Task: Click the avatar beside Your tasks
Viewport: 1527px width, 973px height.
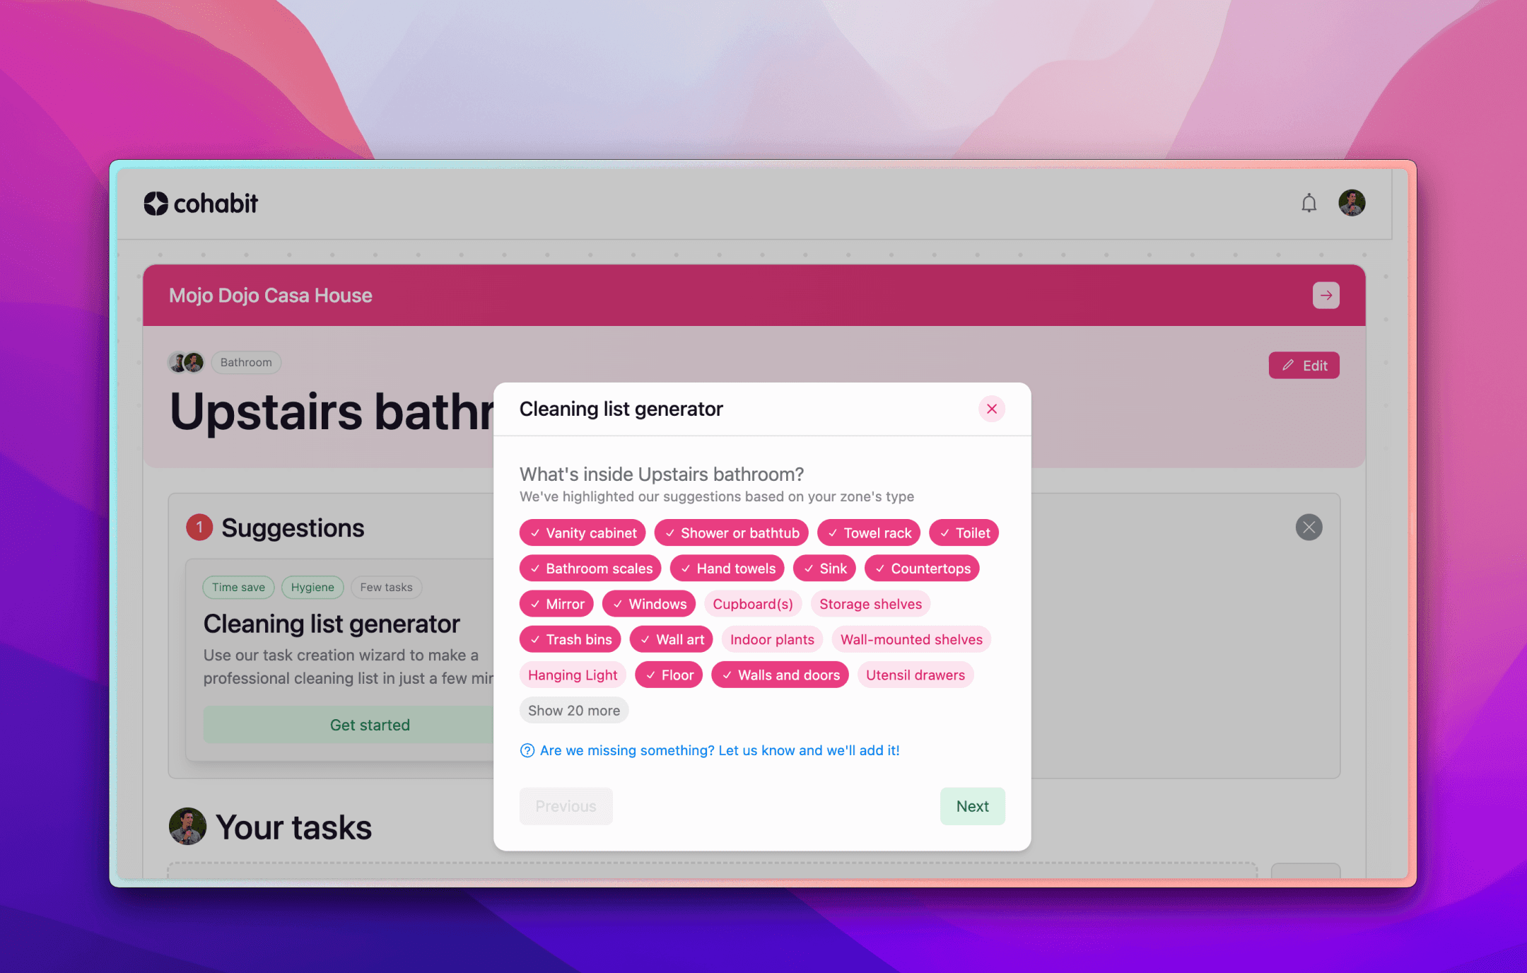Action: (187, 827)
